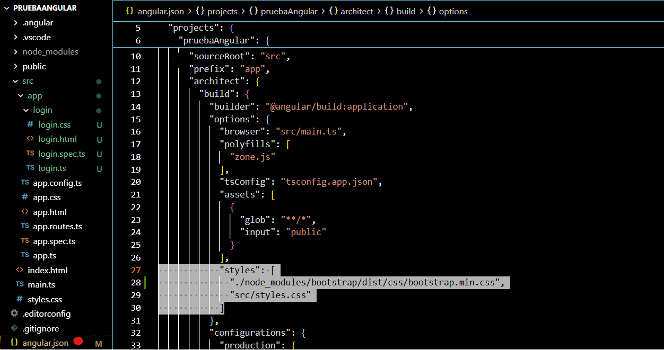Click the hash icon next to login.css
The image size is (664, 350).
tap(30, 125)
